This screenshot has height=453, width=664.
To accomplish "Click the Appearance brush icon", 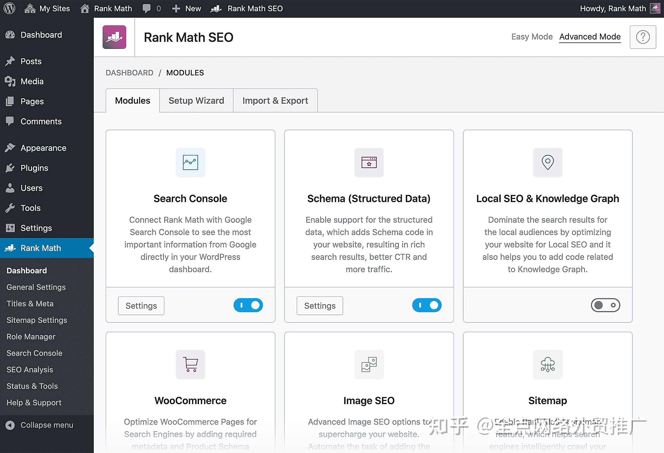I will click(x=10, y=148).
